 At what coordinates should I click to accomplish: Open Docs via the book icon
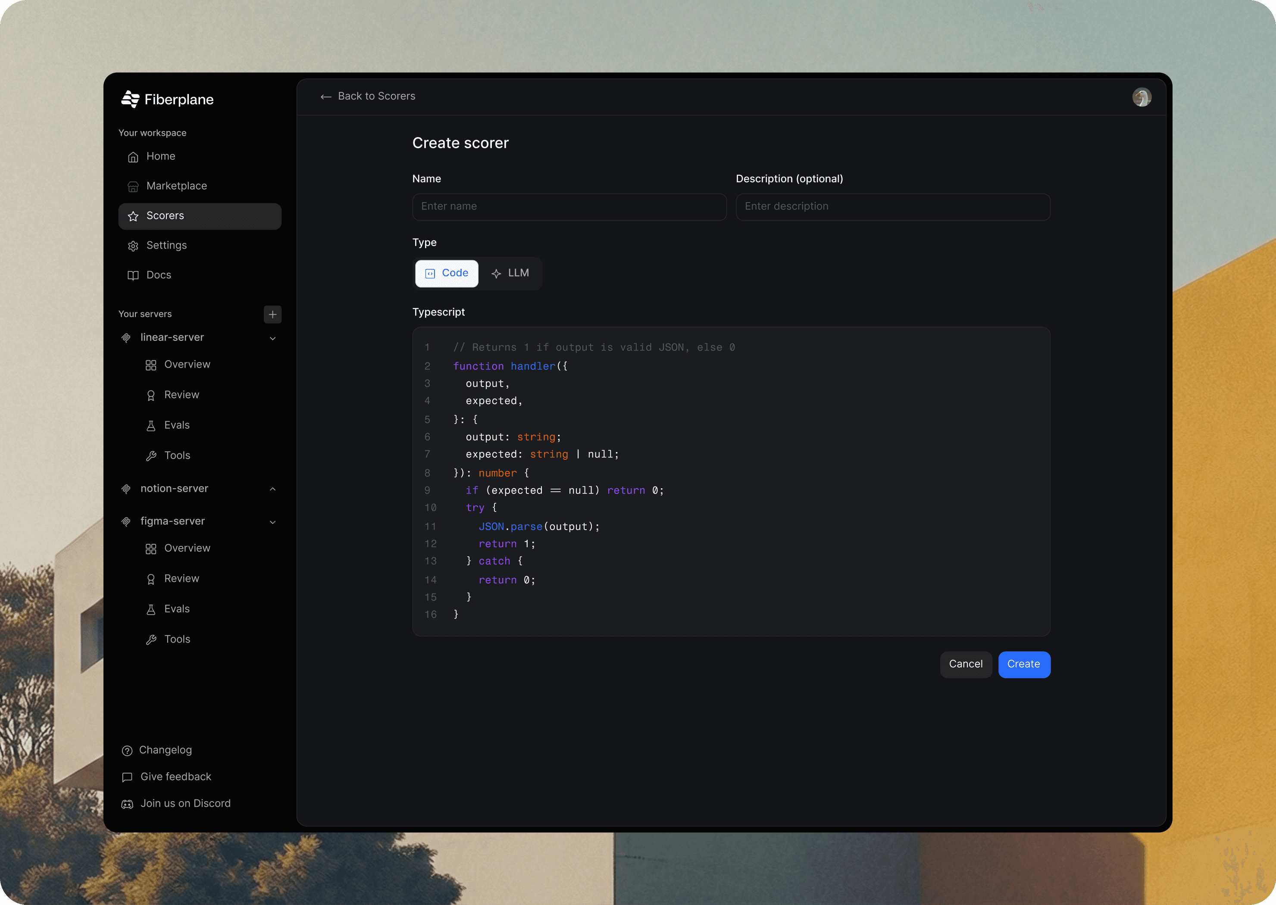pos(133,275)
